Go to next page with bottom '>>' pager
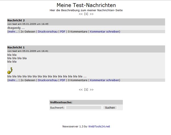Screen dimensions: 171x135 click(x=91, y=90)
